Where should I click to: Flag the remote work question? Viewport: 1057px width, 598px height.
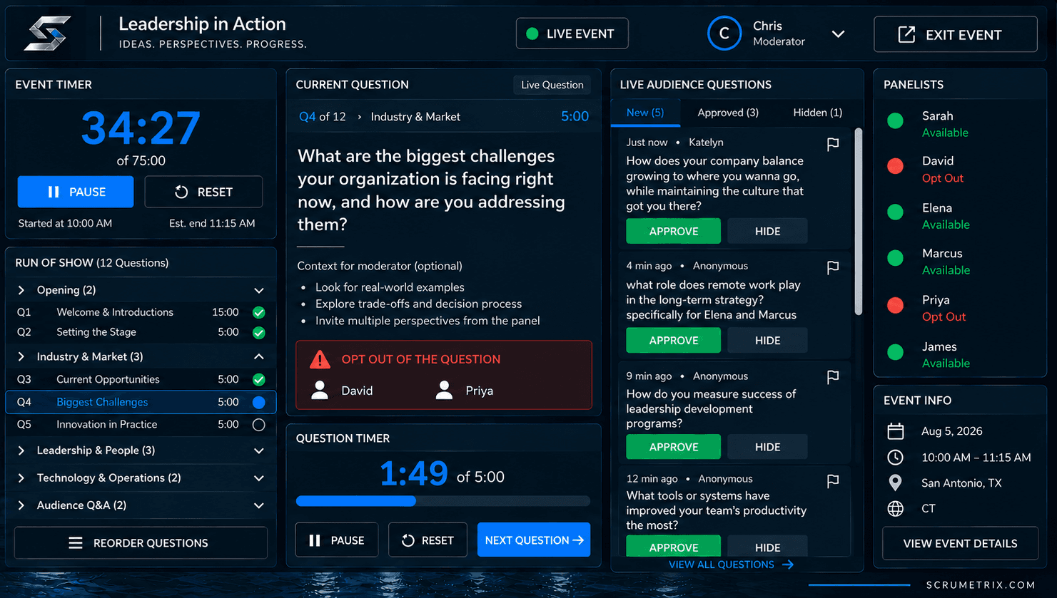coord(833,267)
